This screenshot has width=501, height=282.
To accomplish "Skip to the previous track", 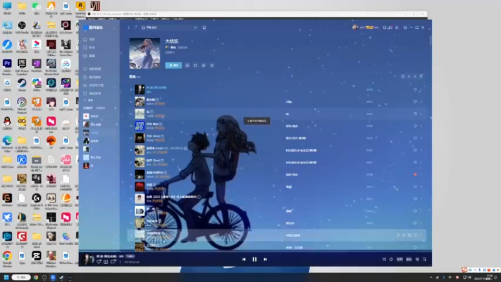I will click(x=244, y=259).
